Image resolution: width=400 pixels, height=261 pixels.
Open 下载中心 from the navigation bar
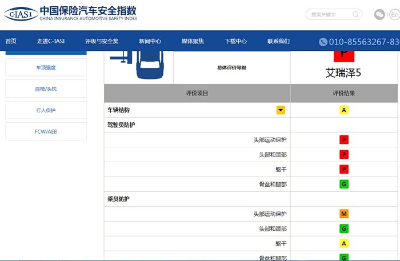tap(235, 42)
